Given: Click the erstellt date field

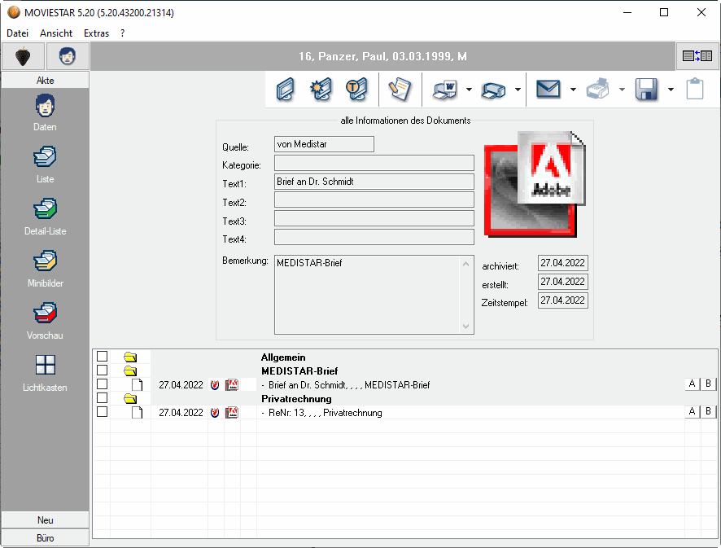Looking at the screenshot, I should coord(563,282).
